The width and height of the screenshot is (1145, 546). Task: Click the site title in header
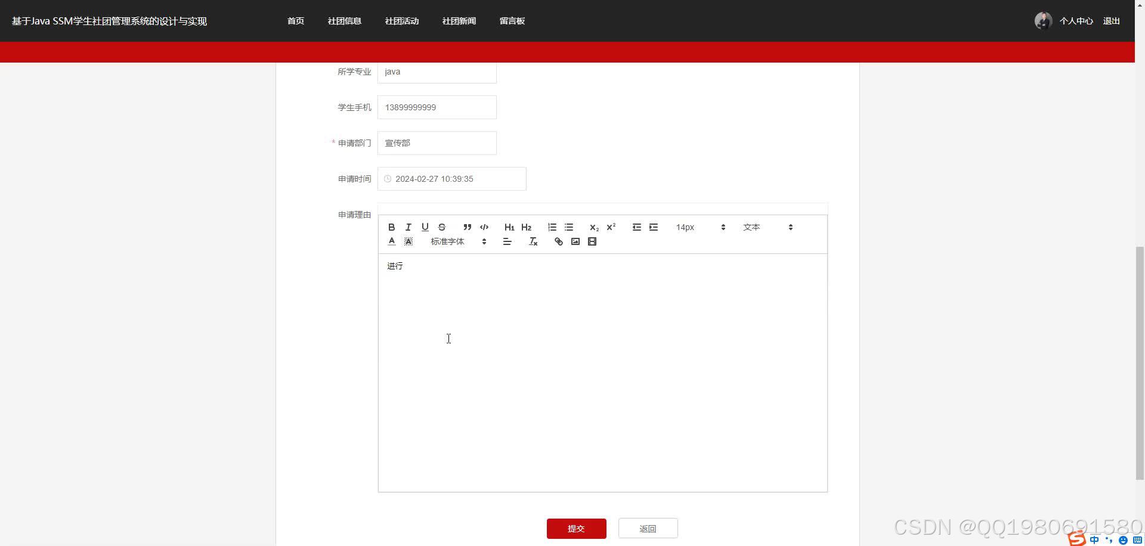coord(109,21)
